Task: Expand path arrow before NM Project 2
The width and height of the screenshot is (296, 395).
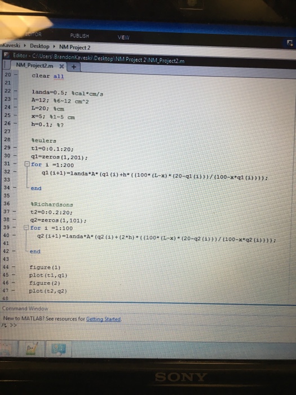Action: tap(54, 46)
